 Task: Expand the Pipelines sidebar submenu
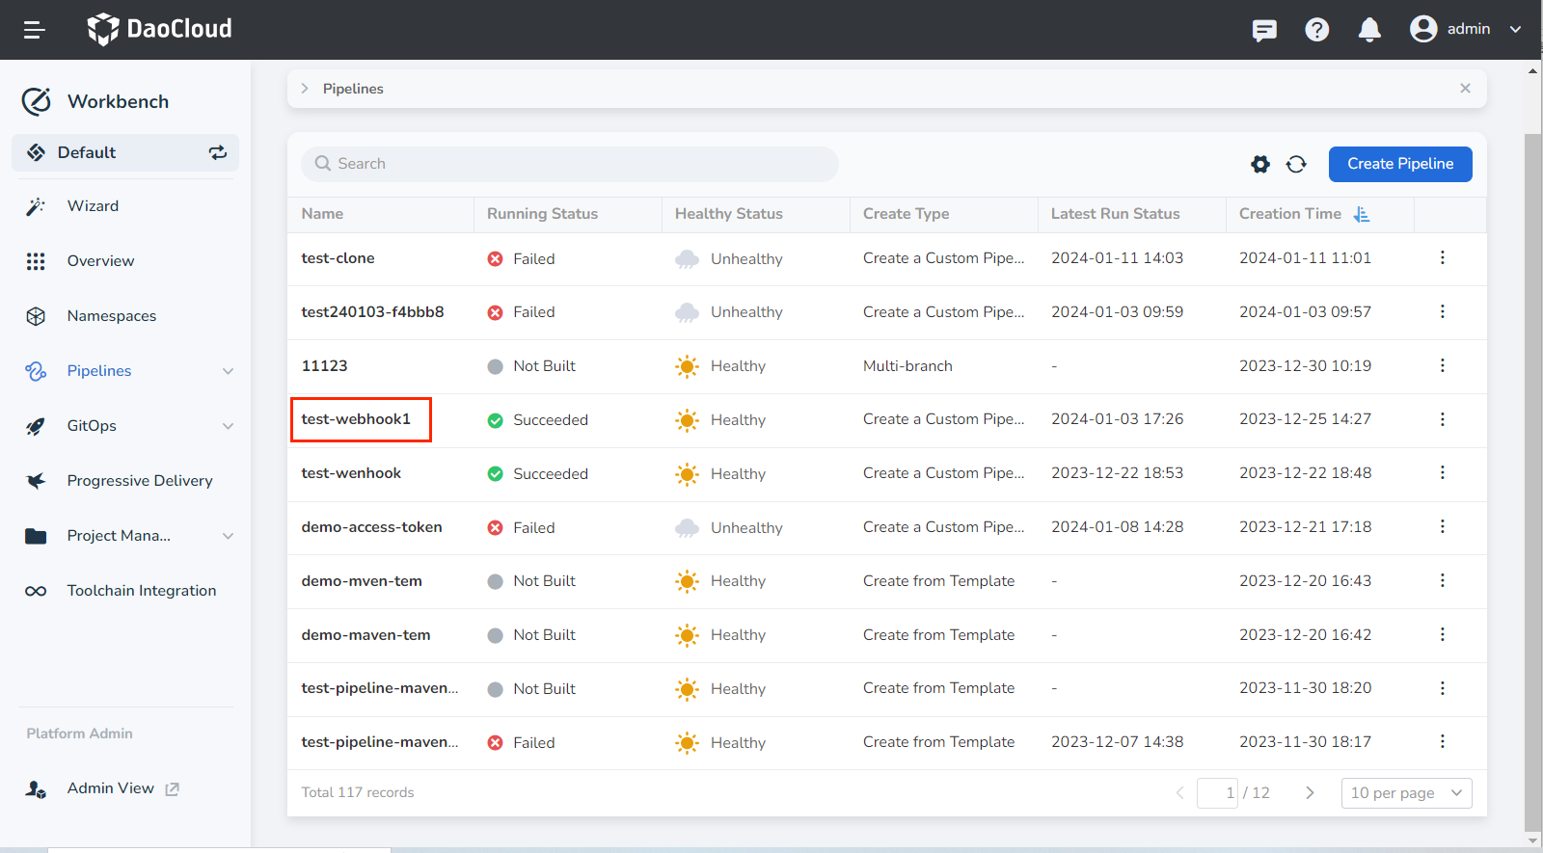coord(228,371)
